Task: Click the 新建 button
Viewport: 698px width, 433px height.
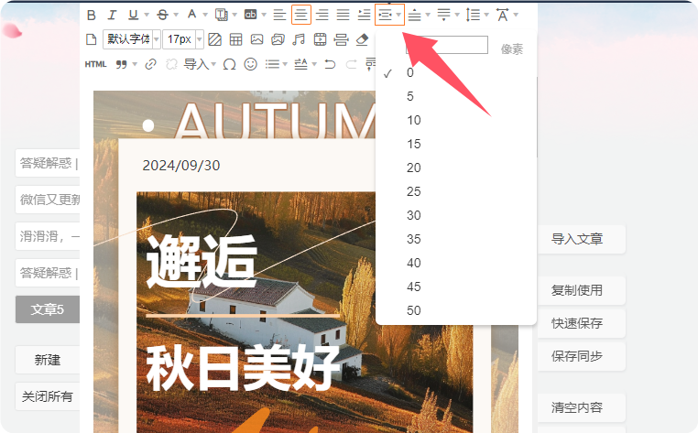Action: (x=48, y=360)
